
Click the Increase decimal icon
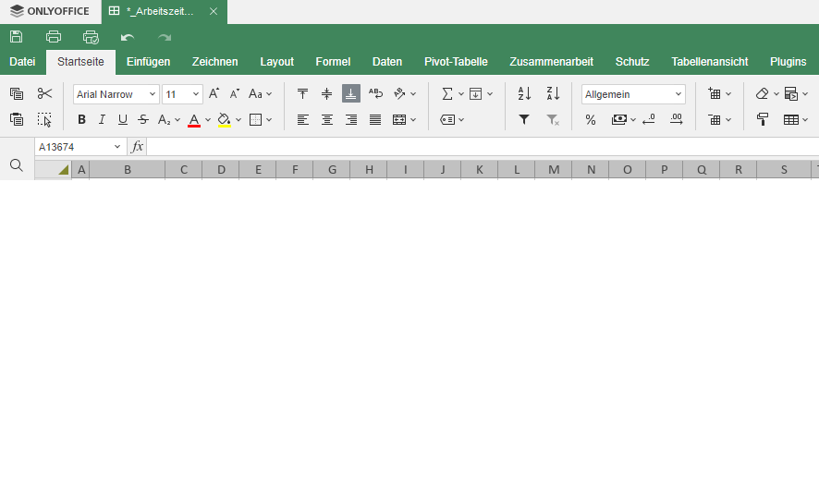pyautogui.click(x=677, y=119)
